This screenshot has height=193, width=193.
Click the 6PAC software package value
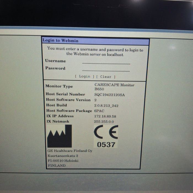click(99, 111)
